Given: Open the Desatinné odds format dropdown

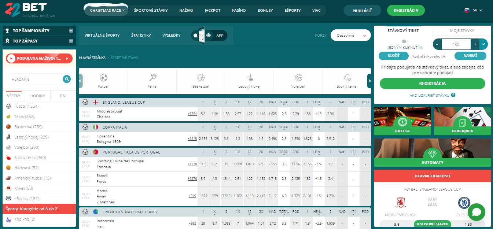Looking at the screenshot, I should (350, 35).
